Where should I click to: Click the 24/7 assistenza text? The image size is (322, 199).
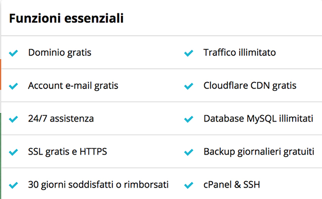click(x=61, y=119)
